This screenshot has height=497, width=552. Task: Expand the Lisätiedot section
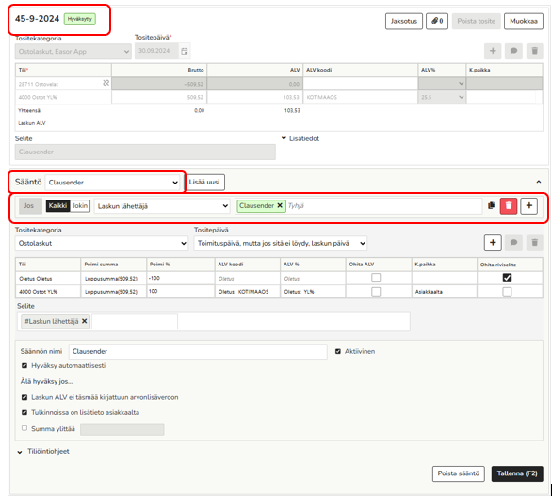coord(300,138)
